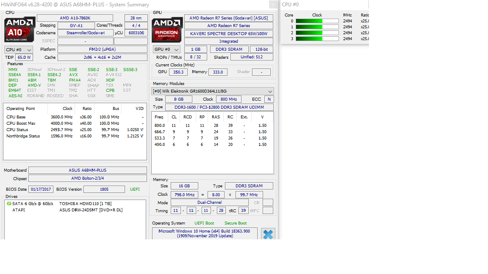Open the CPU #0 selector dropdown
The image size is (488, 274).
pos(19,50)
